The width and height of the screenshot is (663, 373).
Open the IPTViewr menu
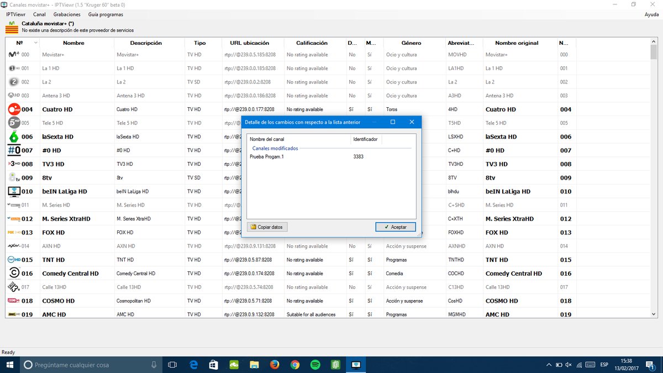point(16,14)
